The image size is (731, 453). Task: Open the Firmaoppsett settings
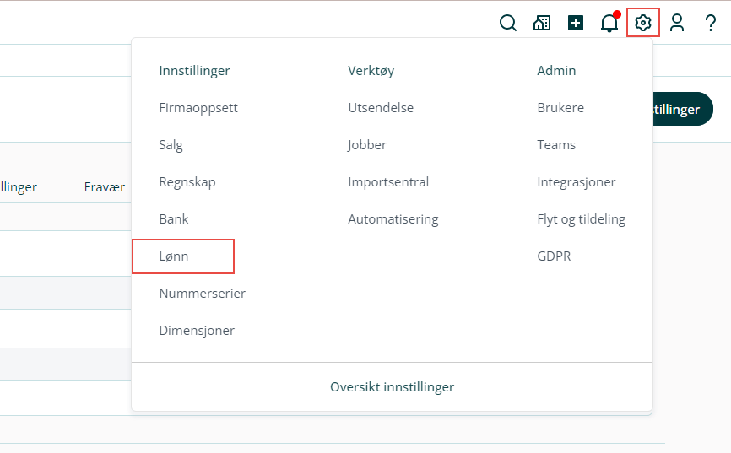[x=198, y=108]
